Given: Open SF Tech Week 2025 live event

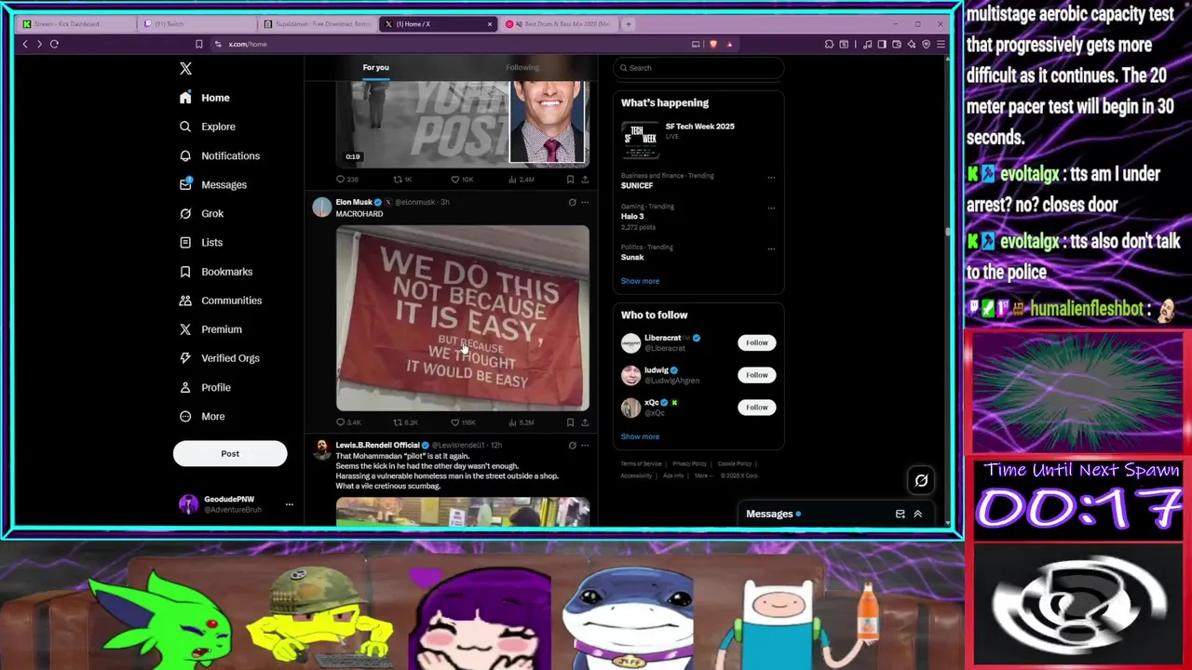Looking at the screenshot, I should [x=698, y=140].
